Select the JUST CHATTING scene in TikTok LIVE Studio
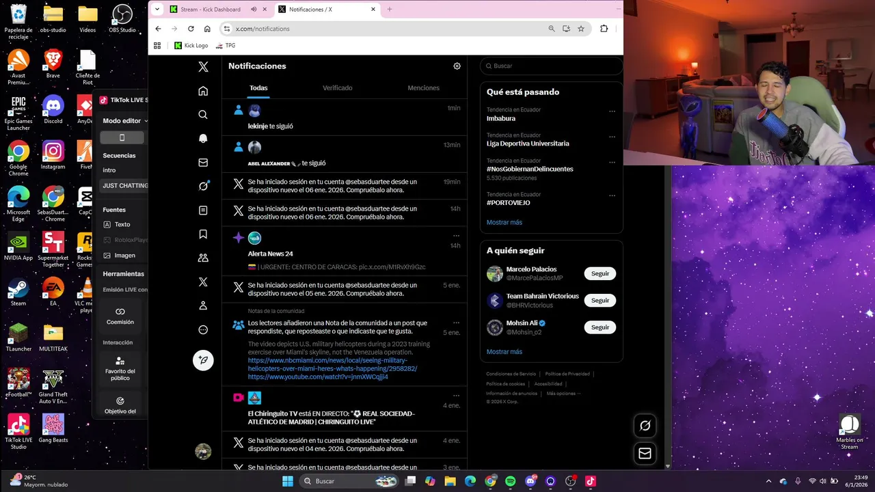 124,186
